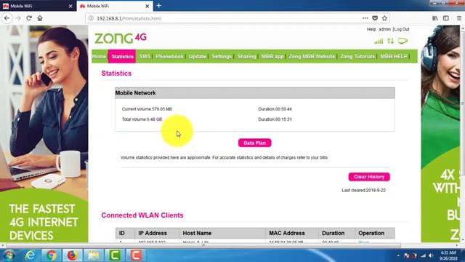Open the Sharing menu item
465x262 pixels.
[247, 57]
